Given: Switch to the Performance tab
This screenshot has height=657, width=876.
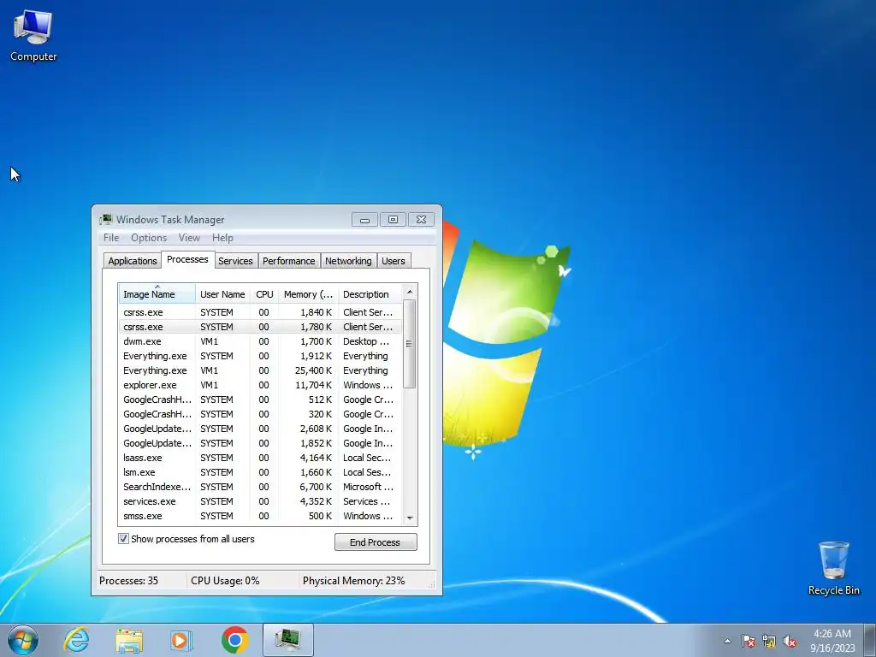Looking at the screenshot, I should coord(289,261).
